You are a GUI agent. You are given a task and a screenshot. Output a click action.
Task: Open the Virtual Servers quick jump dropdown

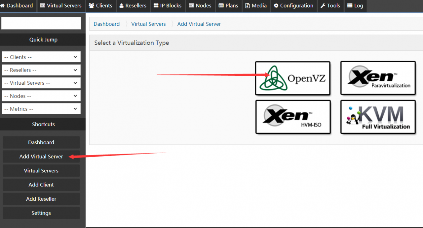(x=41, y=83)
